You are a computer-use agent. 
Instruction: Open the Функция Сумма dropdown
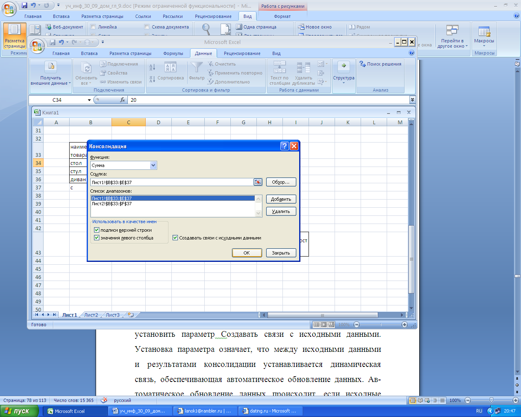[153, 165]
